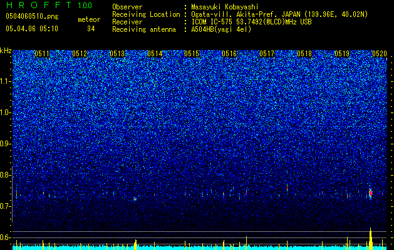The image size is (394, 250).
Task: Click the wide yellow power peak after 0513
Action: [x=135, y=245]
